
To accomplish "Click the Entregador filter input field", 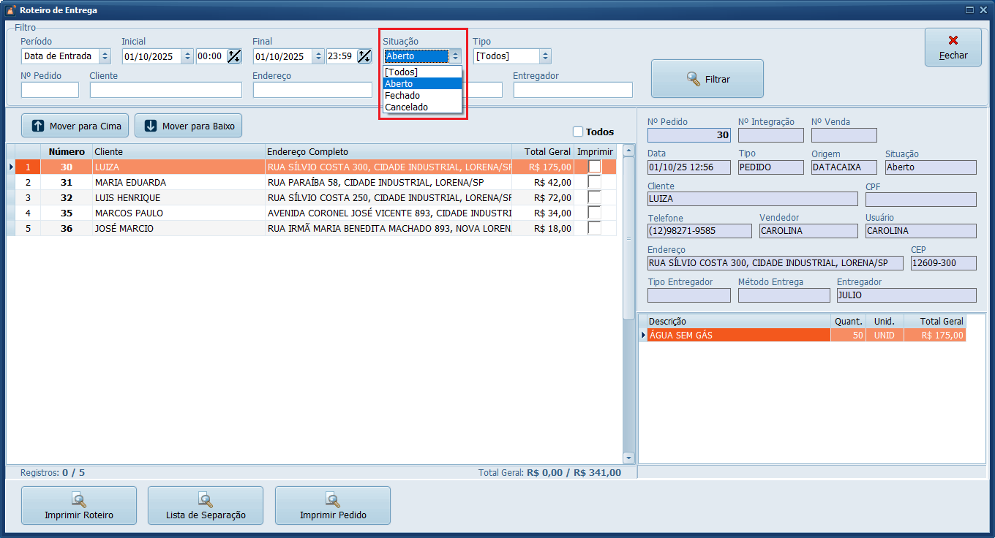I will (x=573, y=90).
